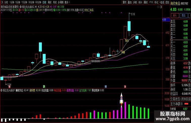Click the 买二 4.02 order row

[179, 46]
